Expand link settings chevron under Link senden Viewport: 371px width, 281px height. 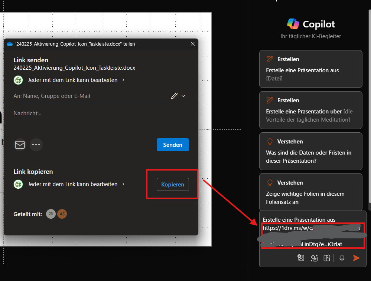tap(123, 80)
